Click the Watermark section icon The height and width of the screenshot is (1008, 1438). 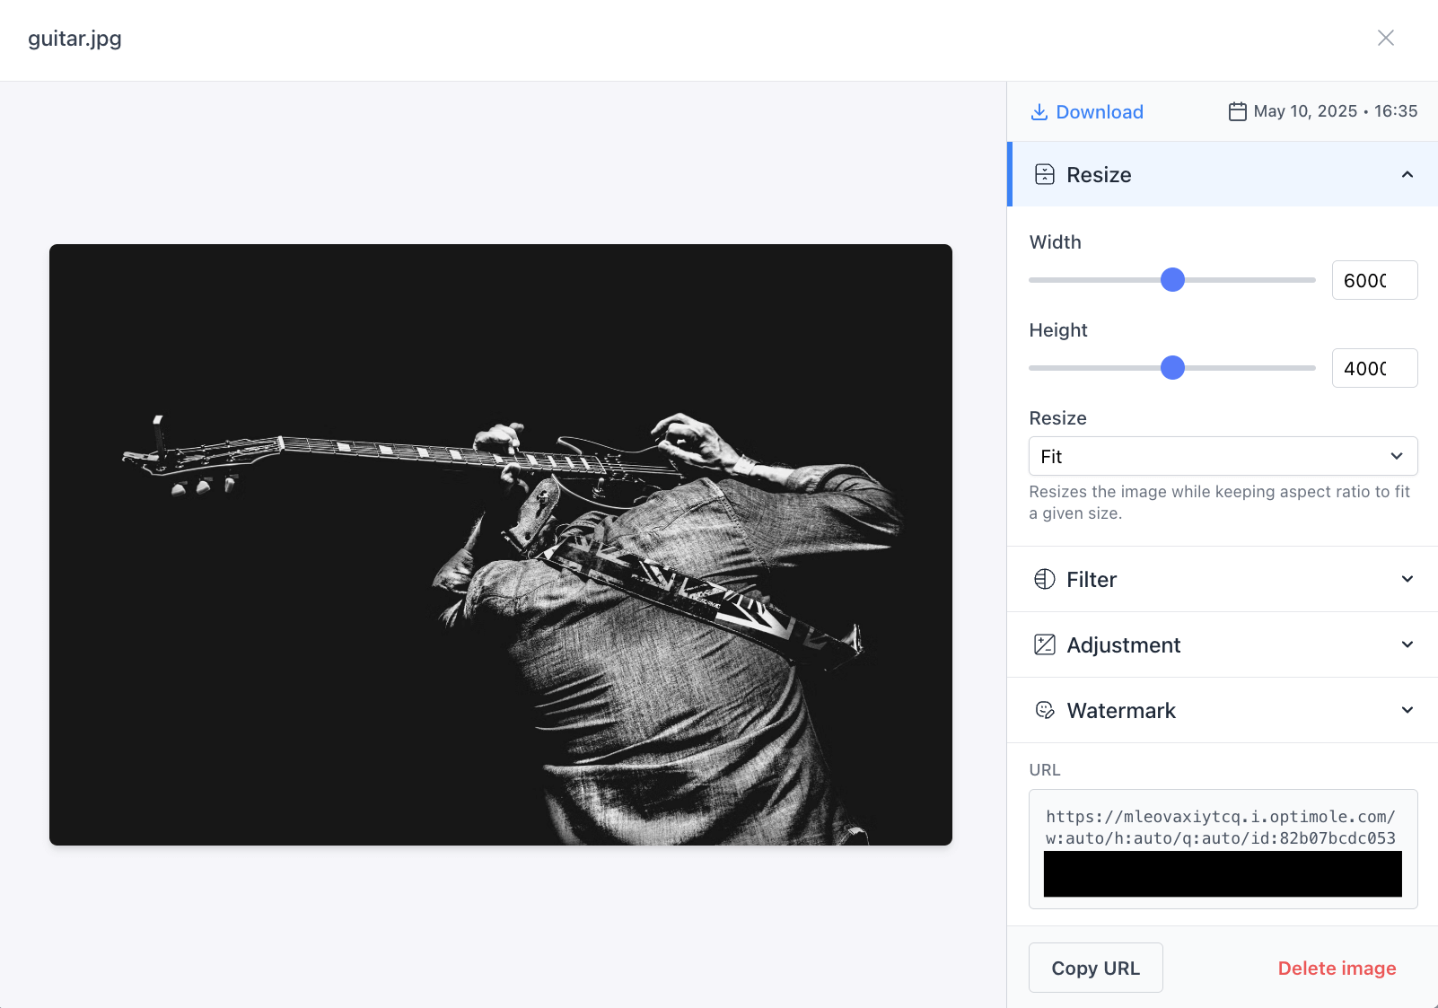(x=1045, y=710)
